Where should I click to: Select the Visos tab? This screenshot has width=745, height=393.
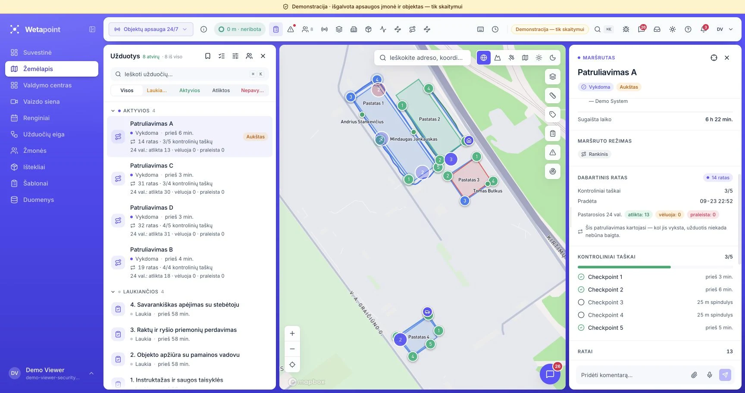(x=127, y=90)
